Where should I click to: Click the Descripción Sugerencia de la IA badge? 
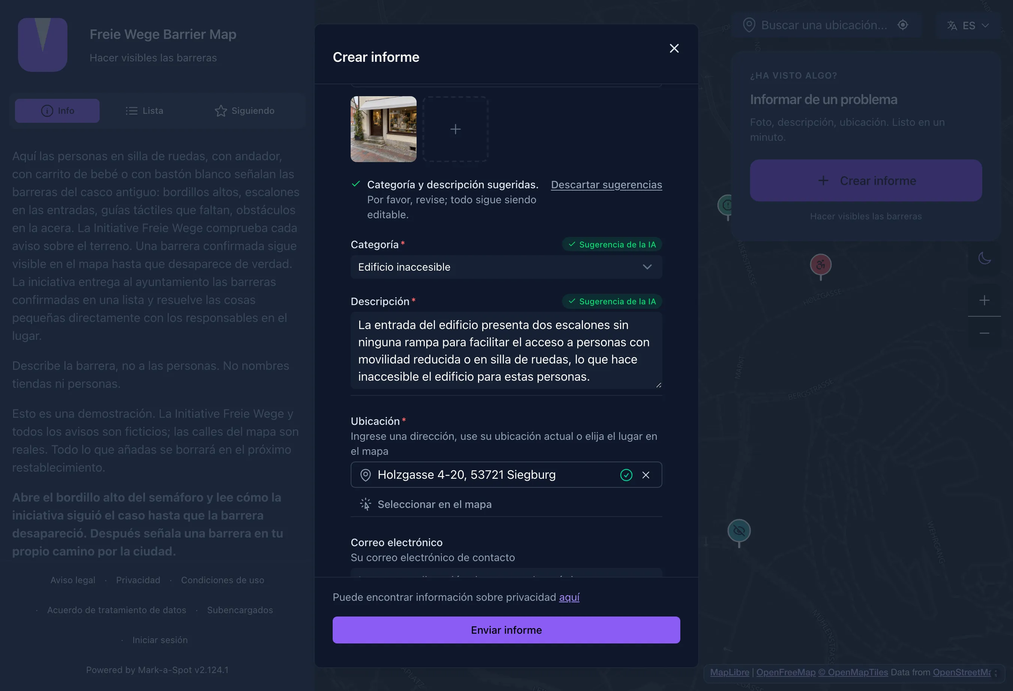click(x=612, y=301)
